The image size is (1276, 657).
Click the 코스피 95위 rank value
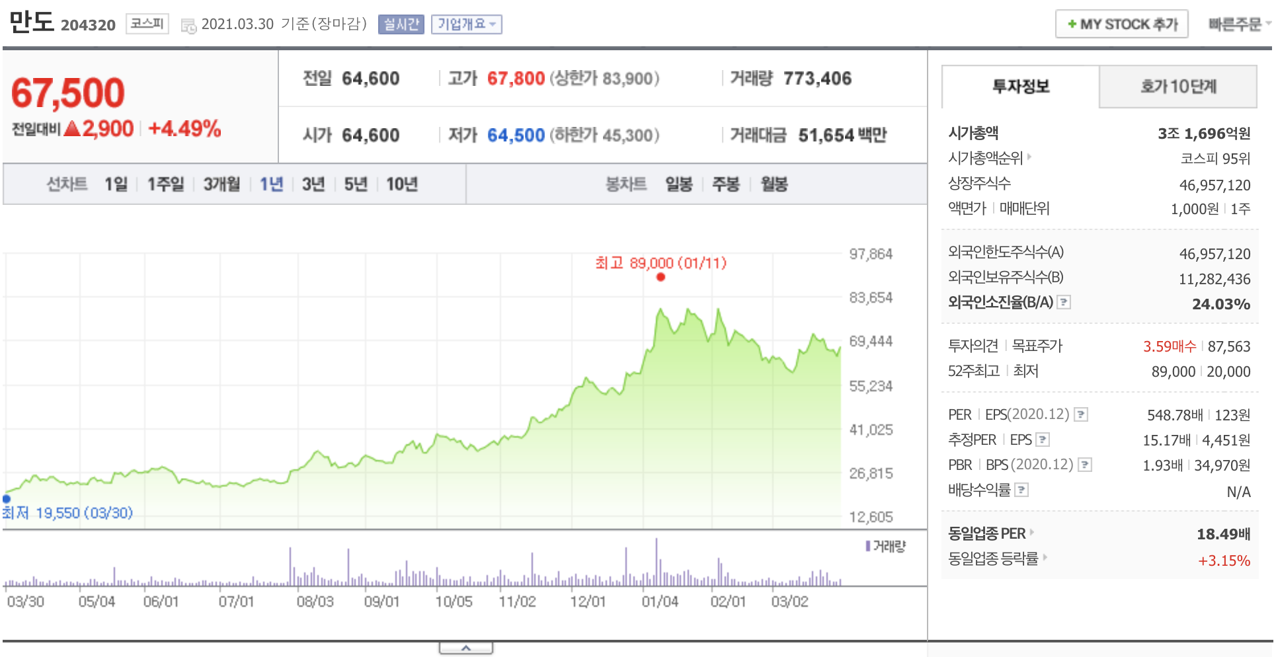point(1215,159)
